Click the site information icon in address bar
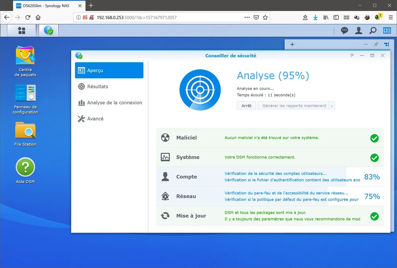Image resolution: width=397 pixels, height=268 pixels. click(x=78, y=18)
